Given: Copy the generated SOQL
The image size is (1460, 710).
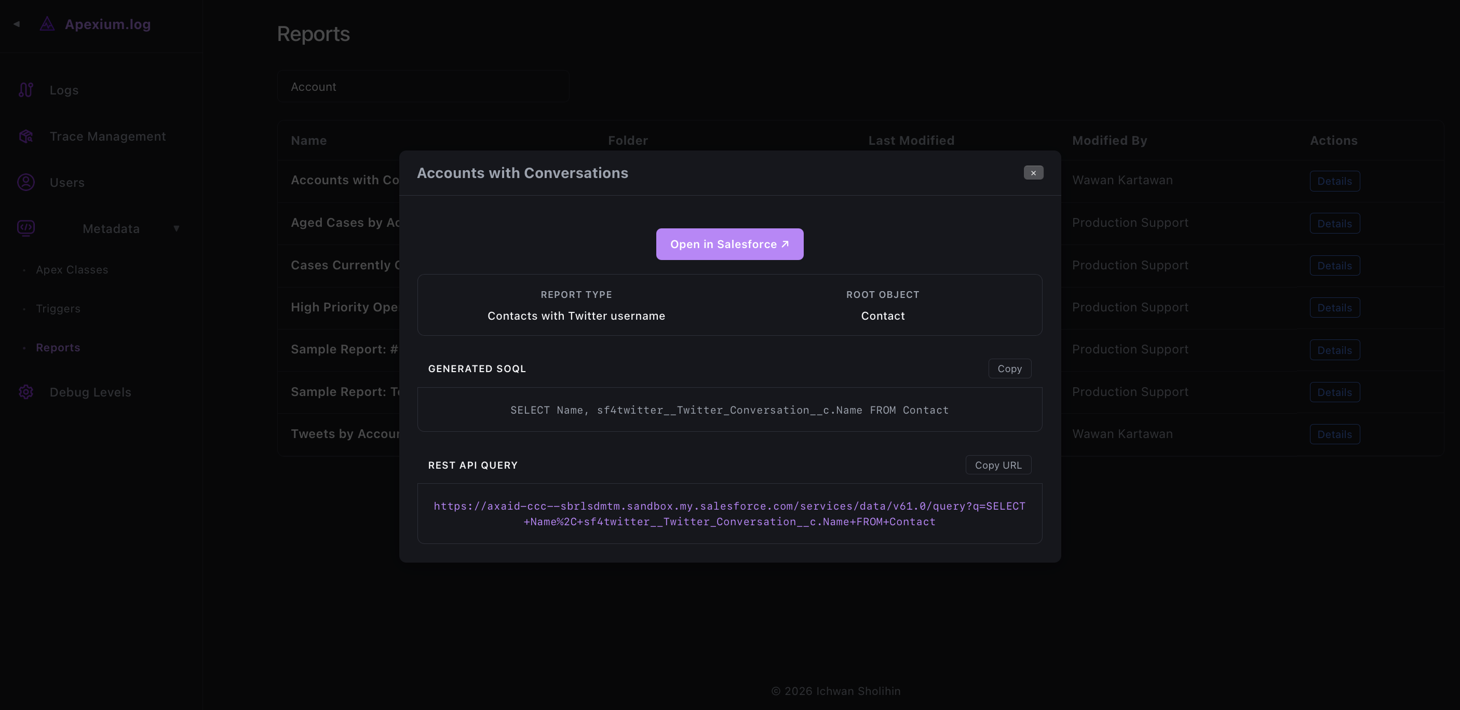Looking at the screenshot, I should coord(1009,368).
